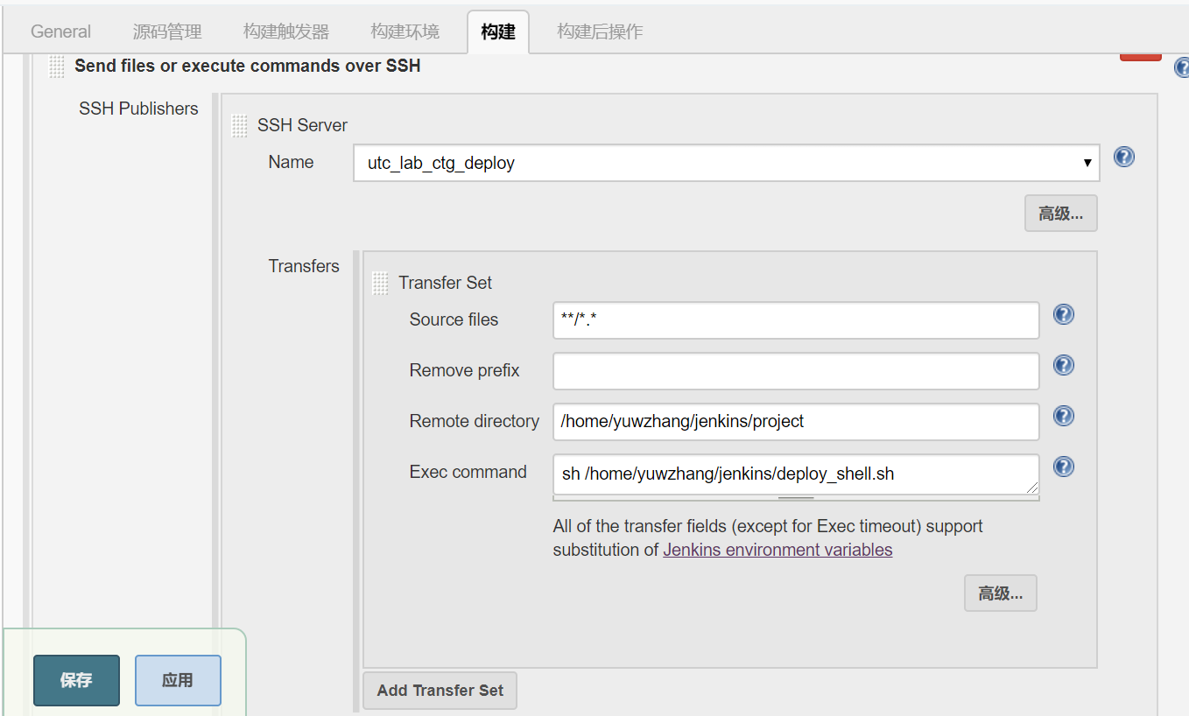Open the SSH Server Name dropdown

pyautogui.click(x=726, y=163)
